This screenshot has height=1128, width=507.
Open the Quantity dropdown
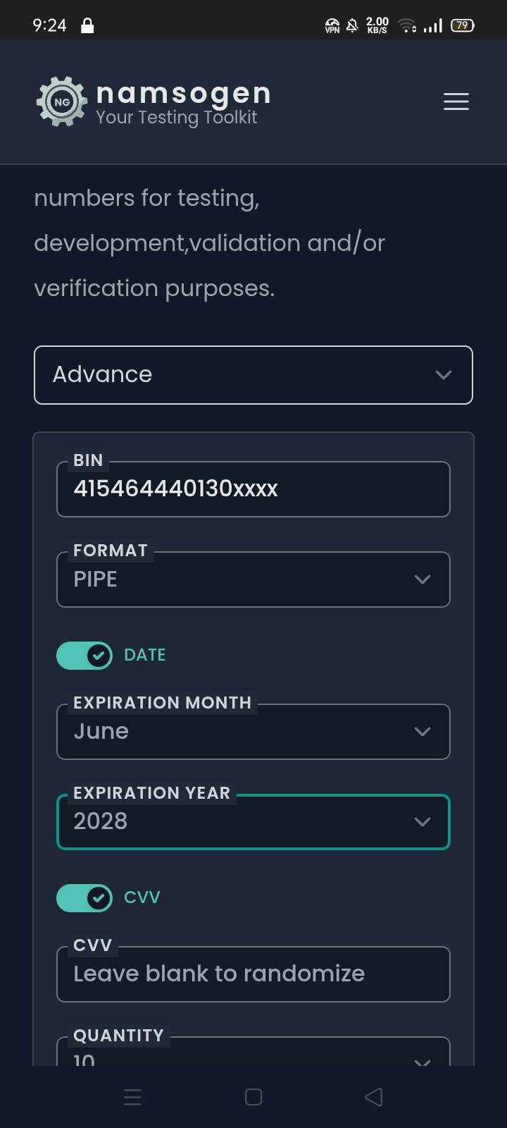pyautogui.click(x=254, y=1056)
